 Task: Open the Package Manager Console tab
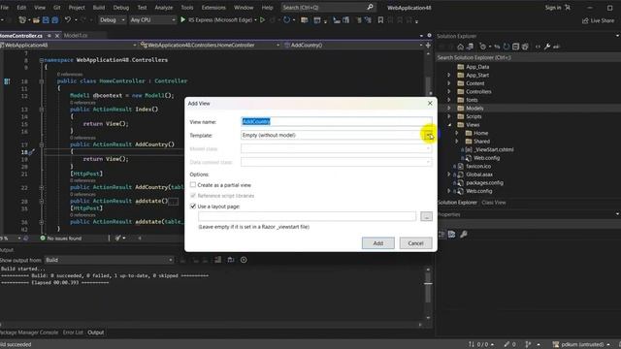[x=29, y=333]
